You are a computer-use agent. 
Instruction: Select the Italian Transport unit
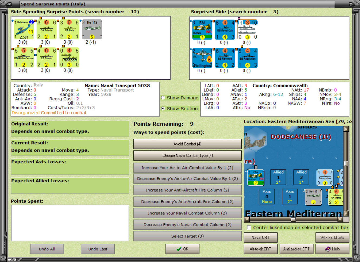pos(69,57)
